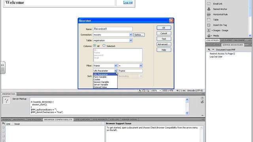253x142 pixels.
Task: Click the filter value field containing fname
Action: (130, 71)
